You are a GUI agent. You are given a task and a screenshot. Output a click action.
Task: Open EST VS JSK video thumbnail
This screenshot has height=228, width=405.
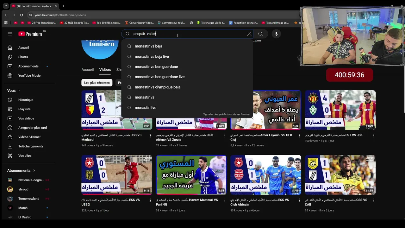pos(340,110)
